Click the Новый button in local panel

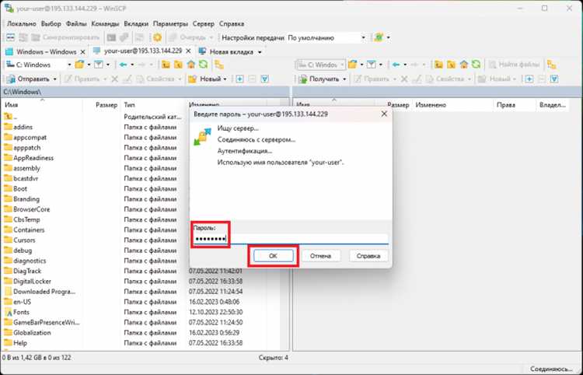204,79
